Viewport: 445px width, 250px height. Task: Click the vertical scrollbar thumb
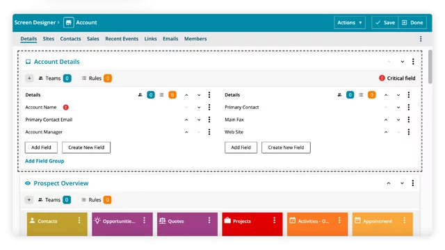point(430,67)
